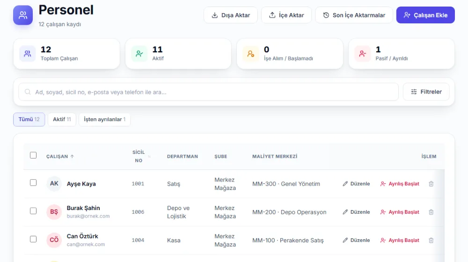Click the Burak Şahin name
The width and height of the screenshot is (468, 262).
tap(83, 208)
